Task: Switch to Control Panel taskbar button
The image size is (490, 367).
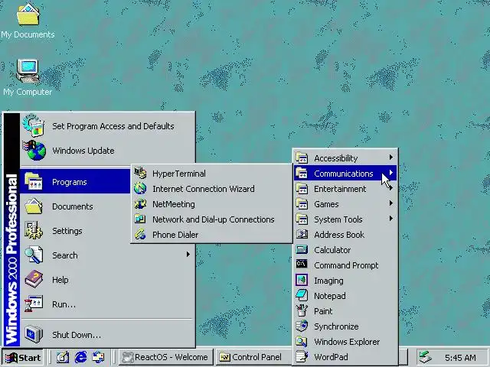Action: coord(252,357)
